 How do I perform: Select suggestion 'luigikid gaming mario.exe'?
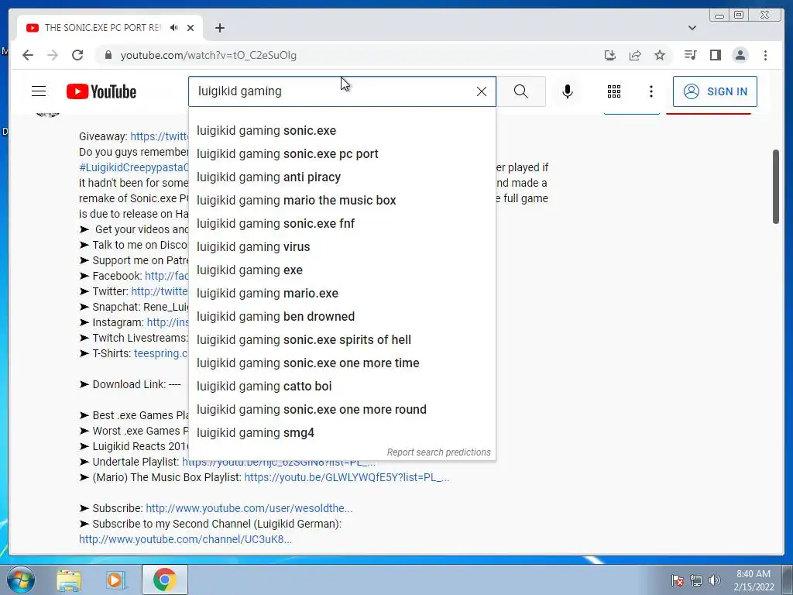[x=342, y=294]
